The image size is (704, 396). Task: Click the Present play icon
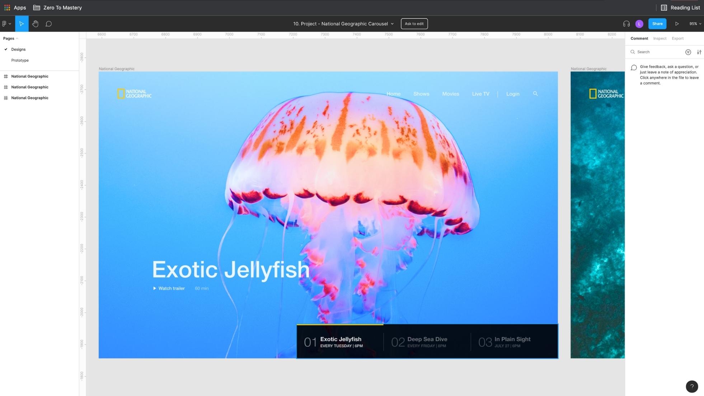pos(677,24)
